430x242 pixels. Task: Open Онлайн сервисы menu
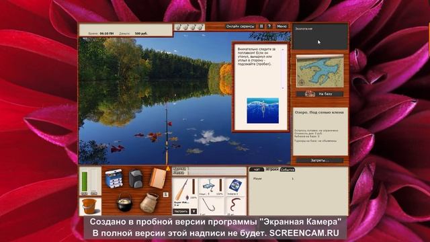tap(241, 26)
